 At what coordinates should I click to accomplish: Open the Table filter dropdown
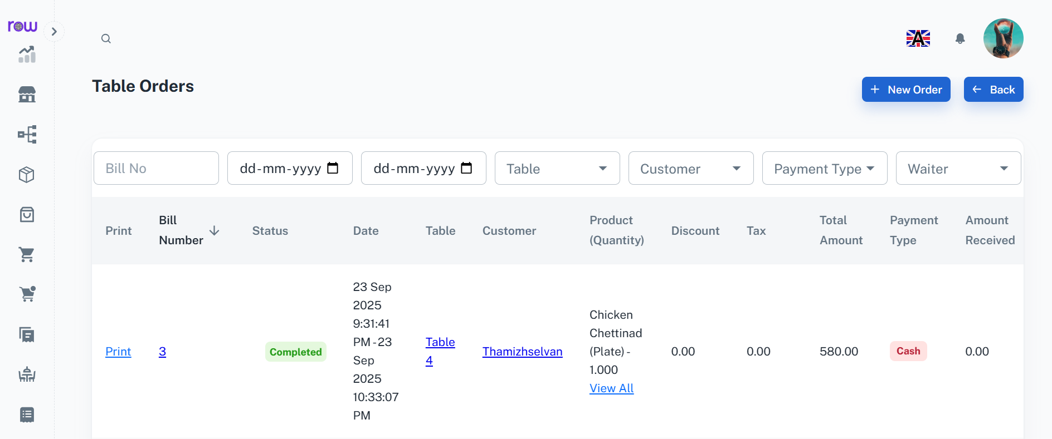click(557, 169)
